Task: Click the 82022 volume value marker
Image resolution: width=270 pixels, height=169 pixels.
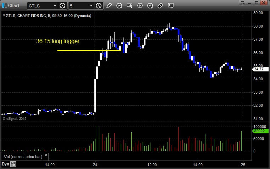Action: [260, 131]
